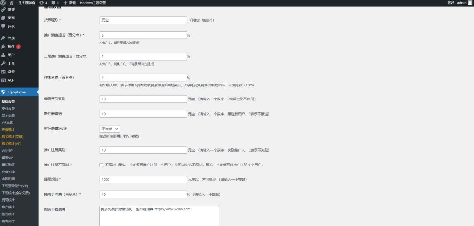The width and height of the screenshot is (474, 226).
Task: Click the 页面 pages icon in sidebar
Action: pyautogui.click(x=3, y=18)
